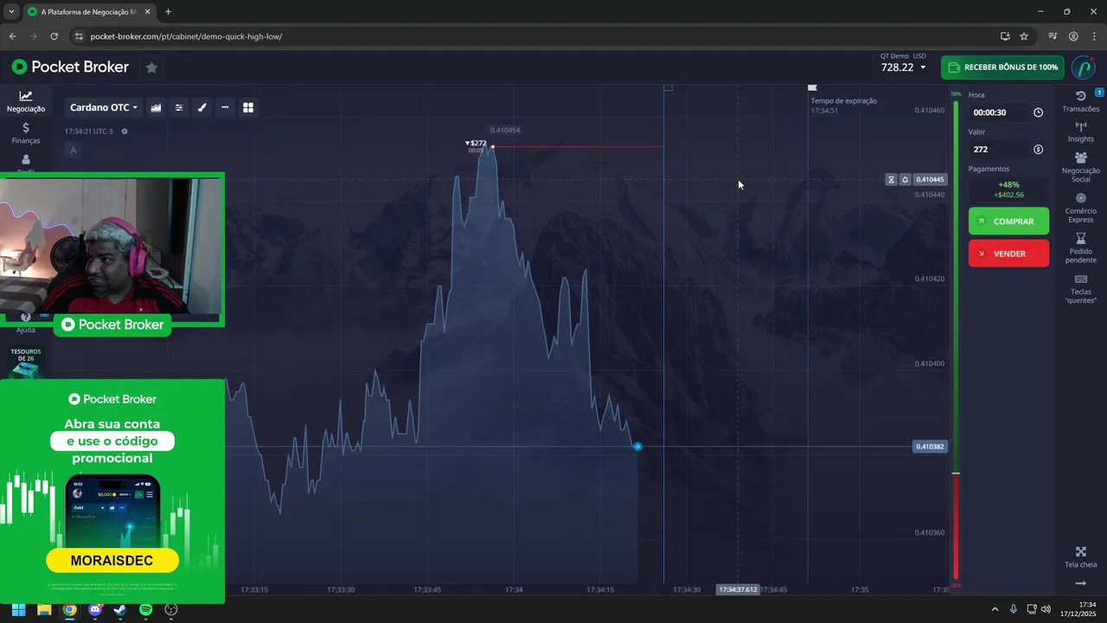
Task: Open Chrome tab list dropdown arrow
Action: tap(11, 12)
